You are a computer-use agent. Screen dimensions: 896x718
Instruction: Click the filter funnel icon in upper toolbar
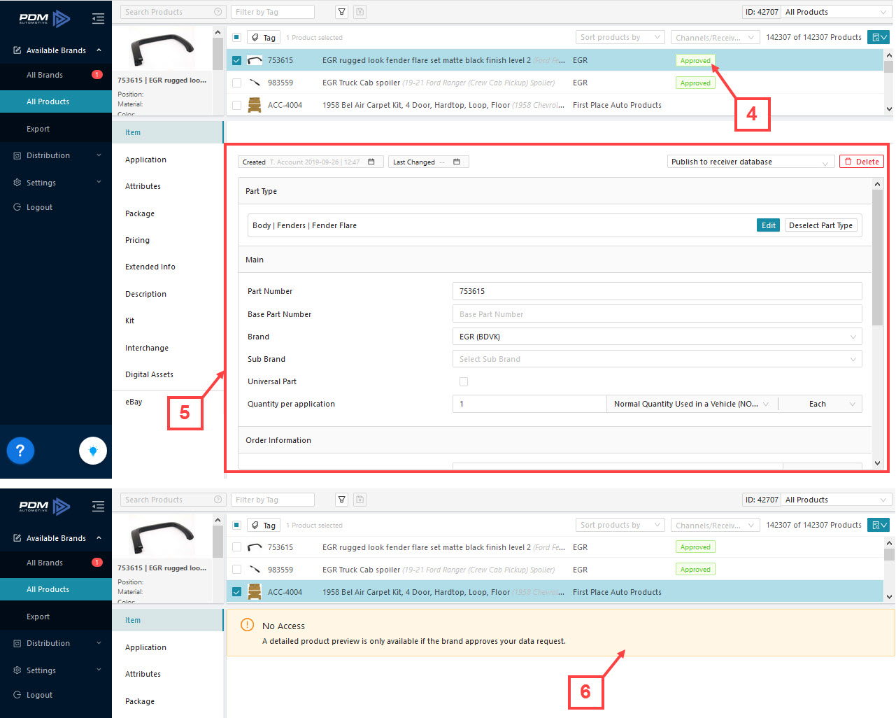click(341, 12)
